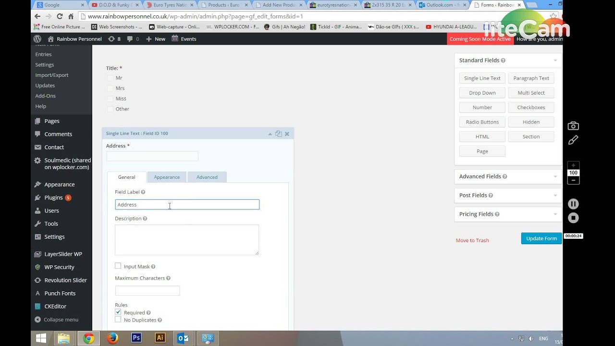This screenshot has height=346, width=615.
Task: Enable the Input Mask checkbox
Action: click(118, 266)
